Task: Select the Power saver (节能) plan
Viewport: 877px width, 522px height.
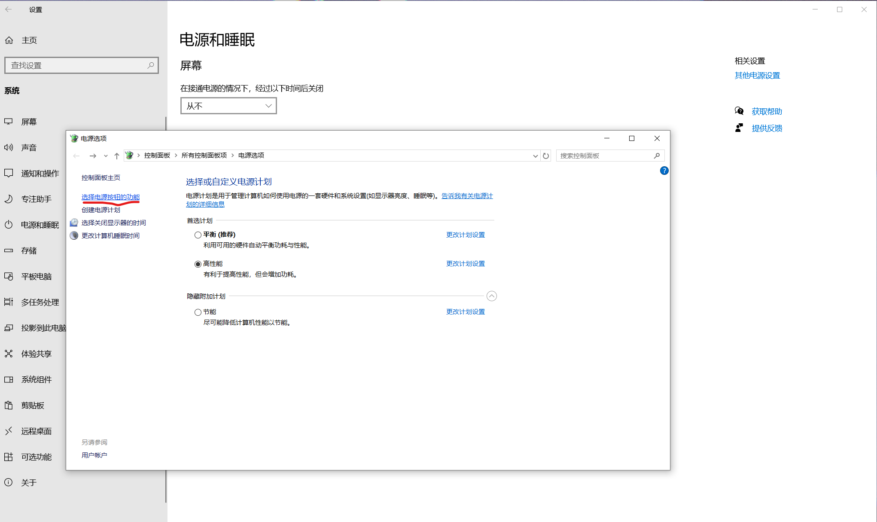Action: coord(198,312)
